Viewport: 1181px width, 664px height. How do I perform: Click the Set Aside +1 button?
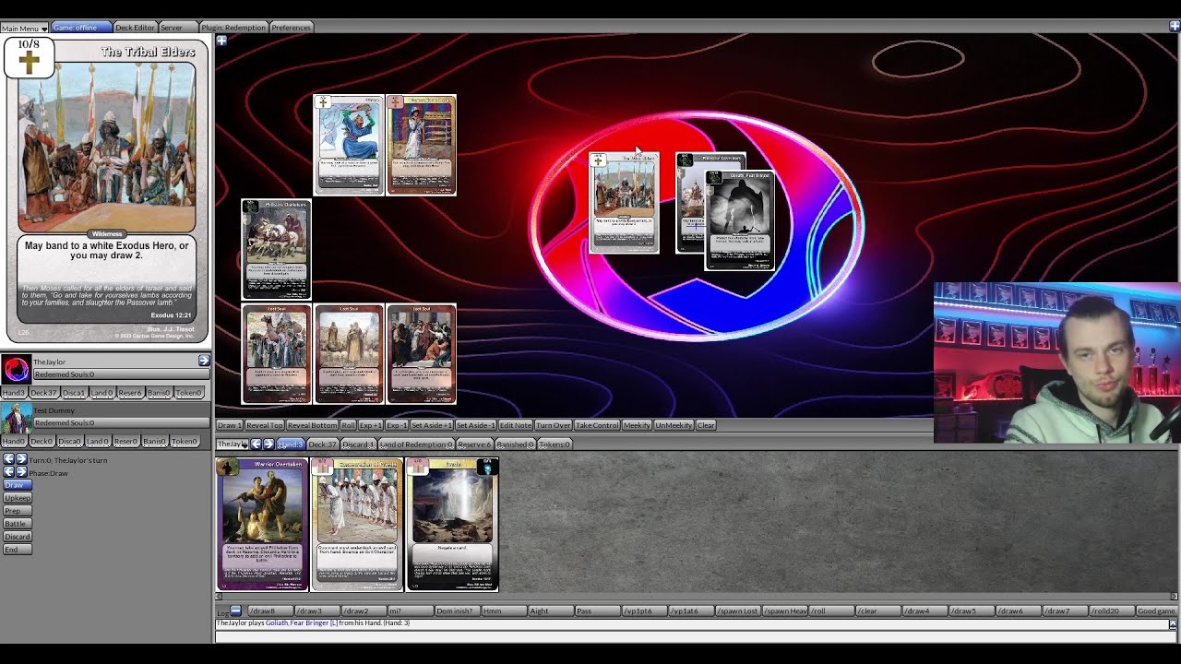pyautogui.click(x=431, y=425)
